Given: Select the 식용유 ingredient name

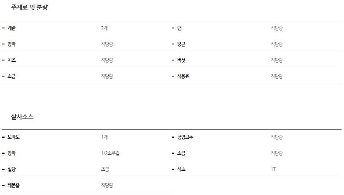Looking at the screenshot, I should click(x=183, y=77).
